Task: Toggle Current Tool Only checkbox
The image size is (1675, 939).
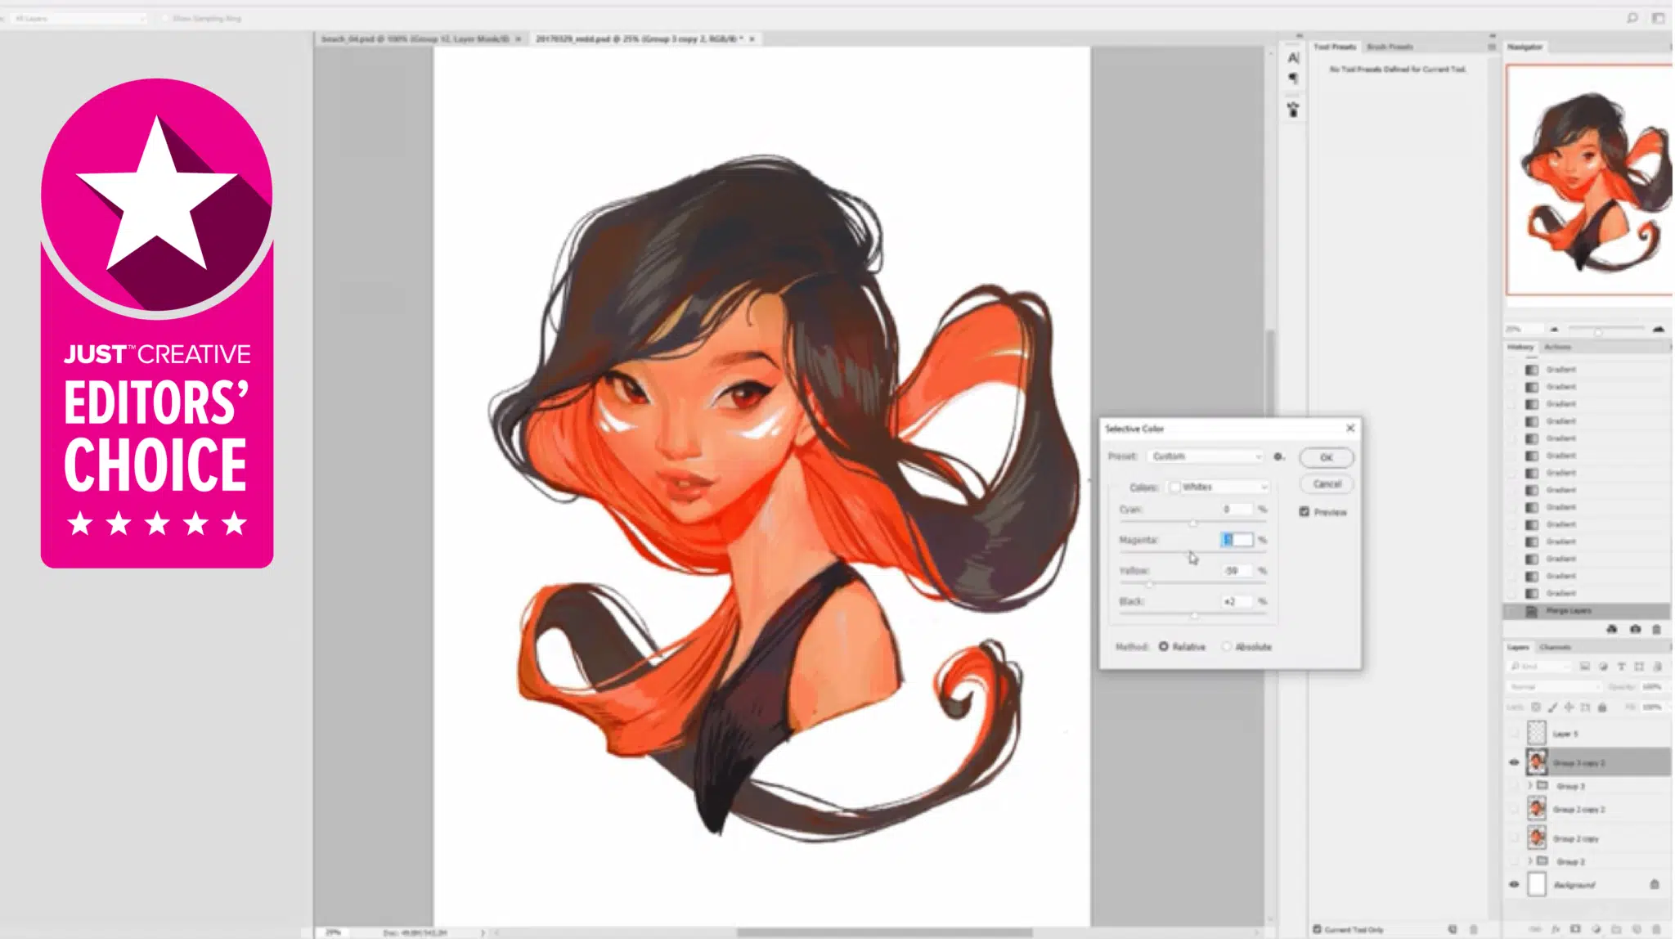Action: (1317, 929)
